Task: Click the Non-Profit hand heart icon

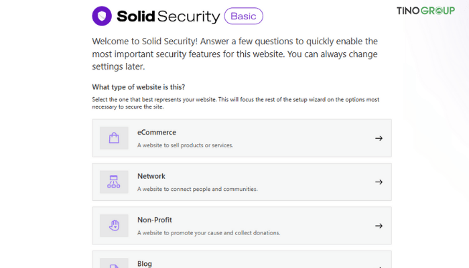Action: pos(114,226)
